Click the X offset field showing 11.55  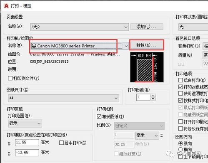(x=27, y=143)
